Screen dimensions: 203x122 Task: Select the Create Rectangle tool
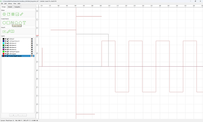point(8,23)
